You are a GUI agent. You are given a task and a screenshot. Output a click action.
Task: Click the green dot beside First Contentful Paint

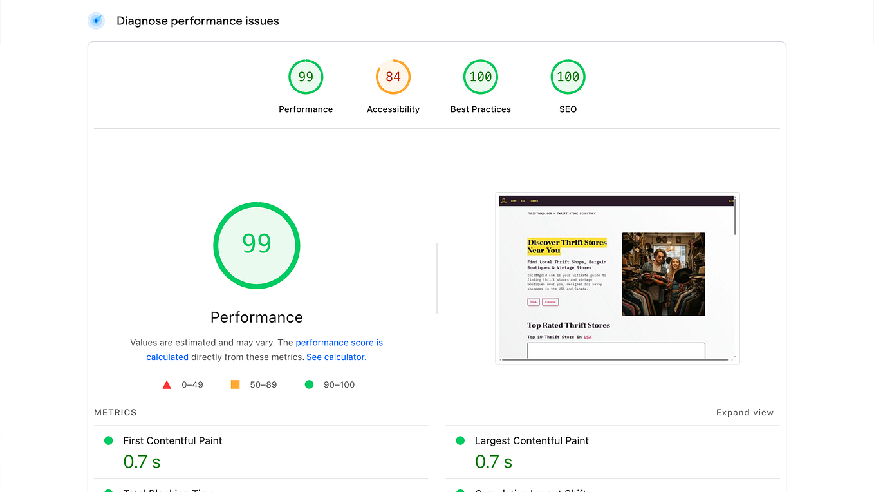point(109,440)
